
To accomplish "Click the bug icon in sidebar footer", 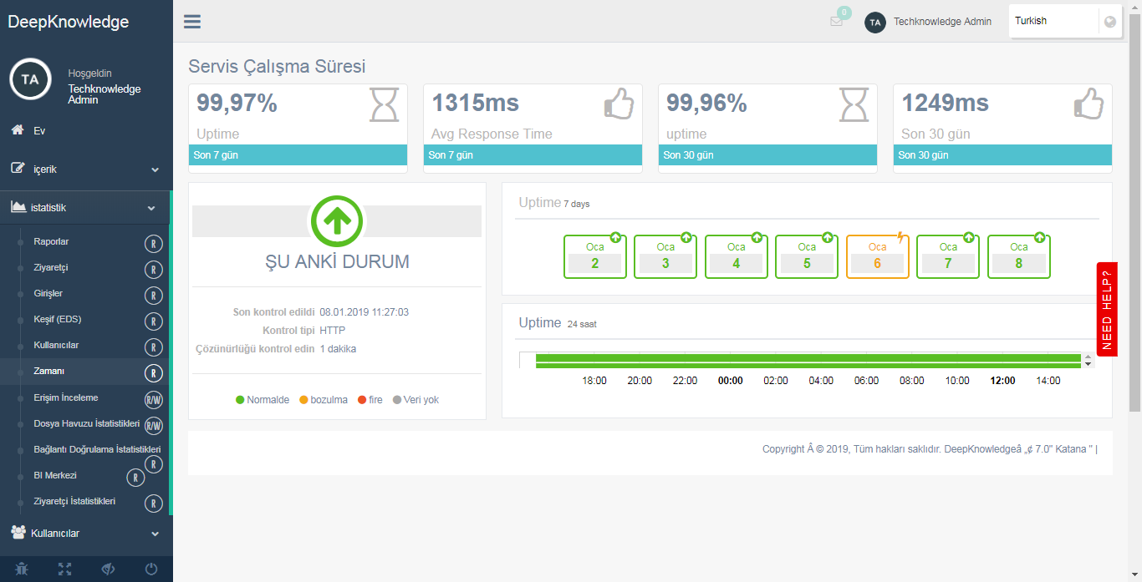I will click(x=22, y=569).
